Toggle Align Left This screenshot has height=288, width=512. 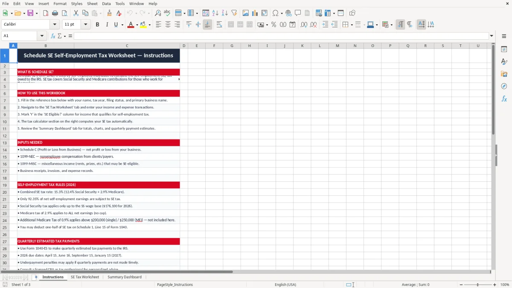click(158, 25)
